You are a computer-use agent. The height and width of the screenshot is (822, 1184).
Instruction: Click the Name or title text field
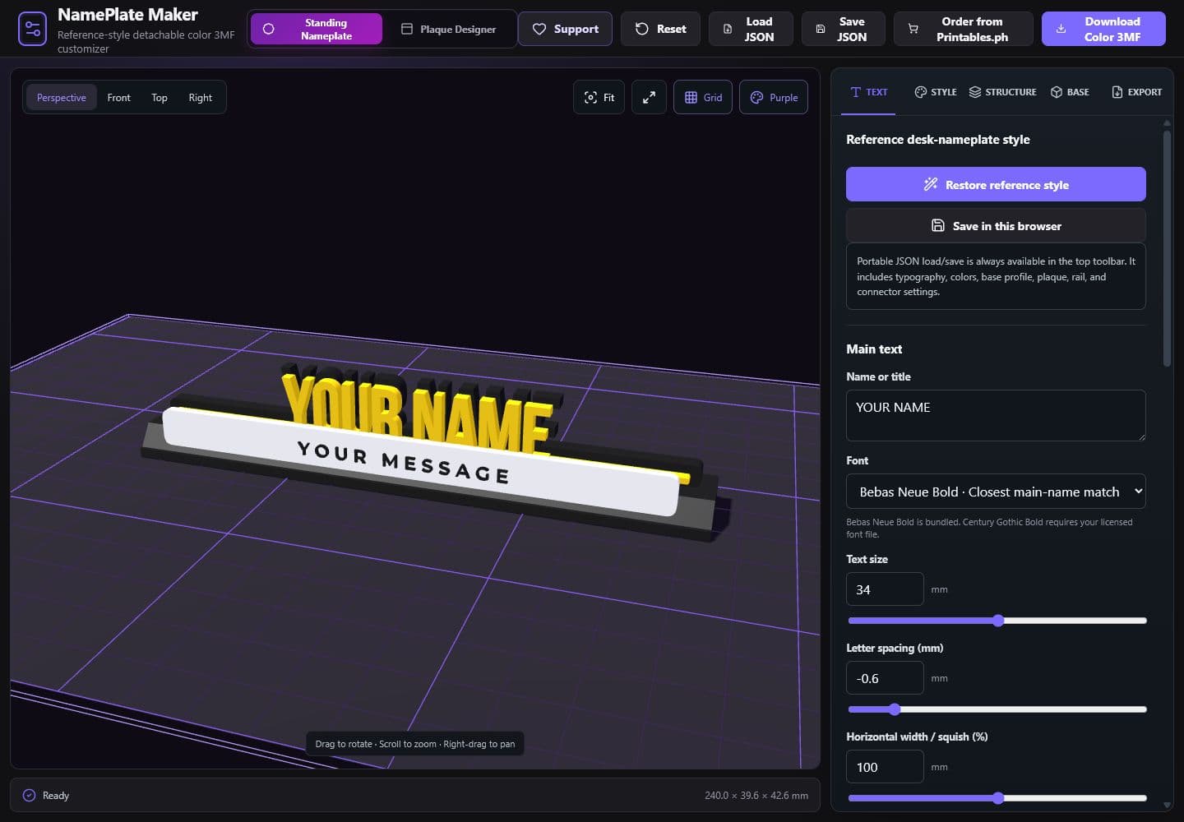coord(996,415)
